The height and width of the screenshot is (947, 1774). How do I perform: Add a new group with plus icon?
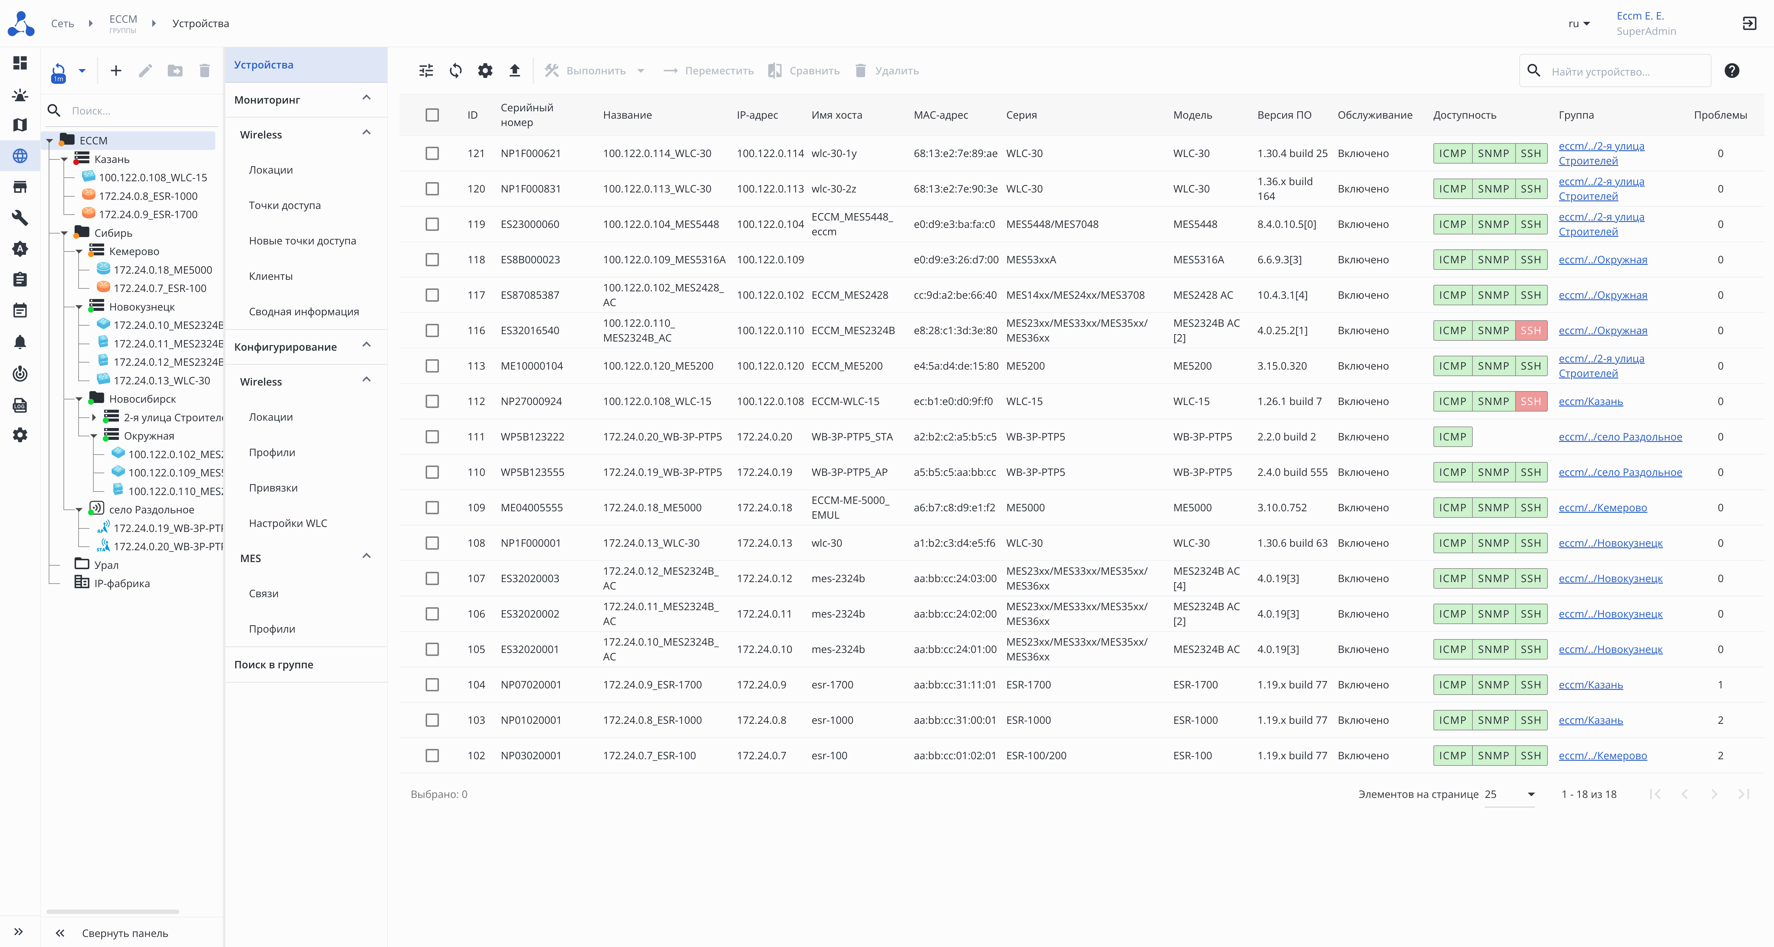point(116,71)
